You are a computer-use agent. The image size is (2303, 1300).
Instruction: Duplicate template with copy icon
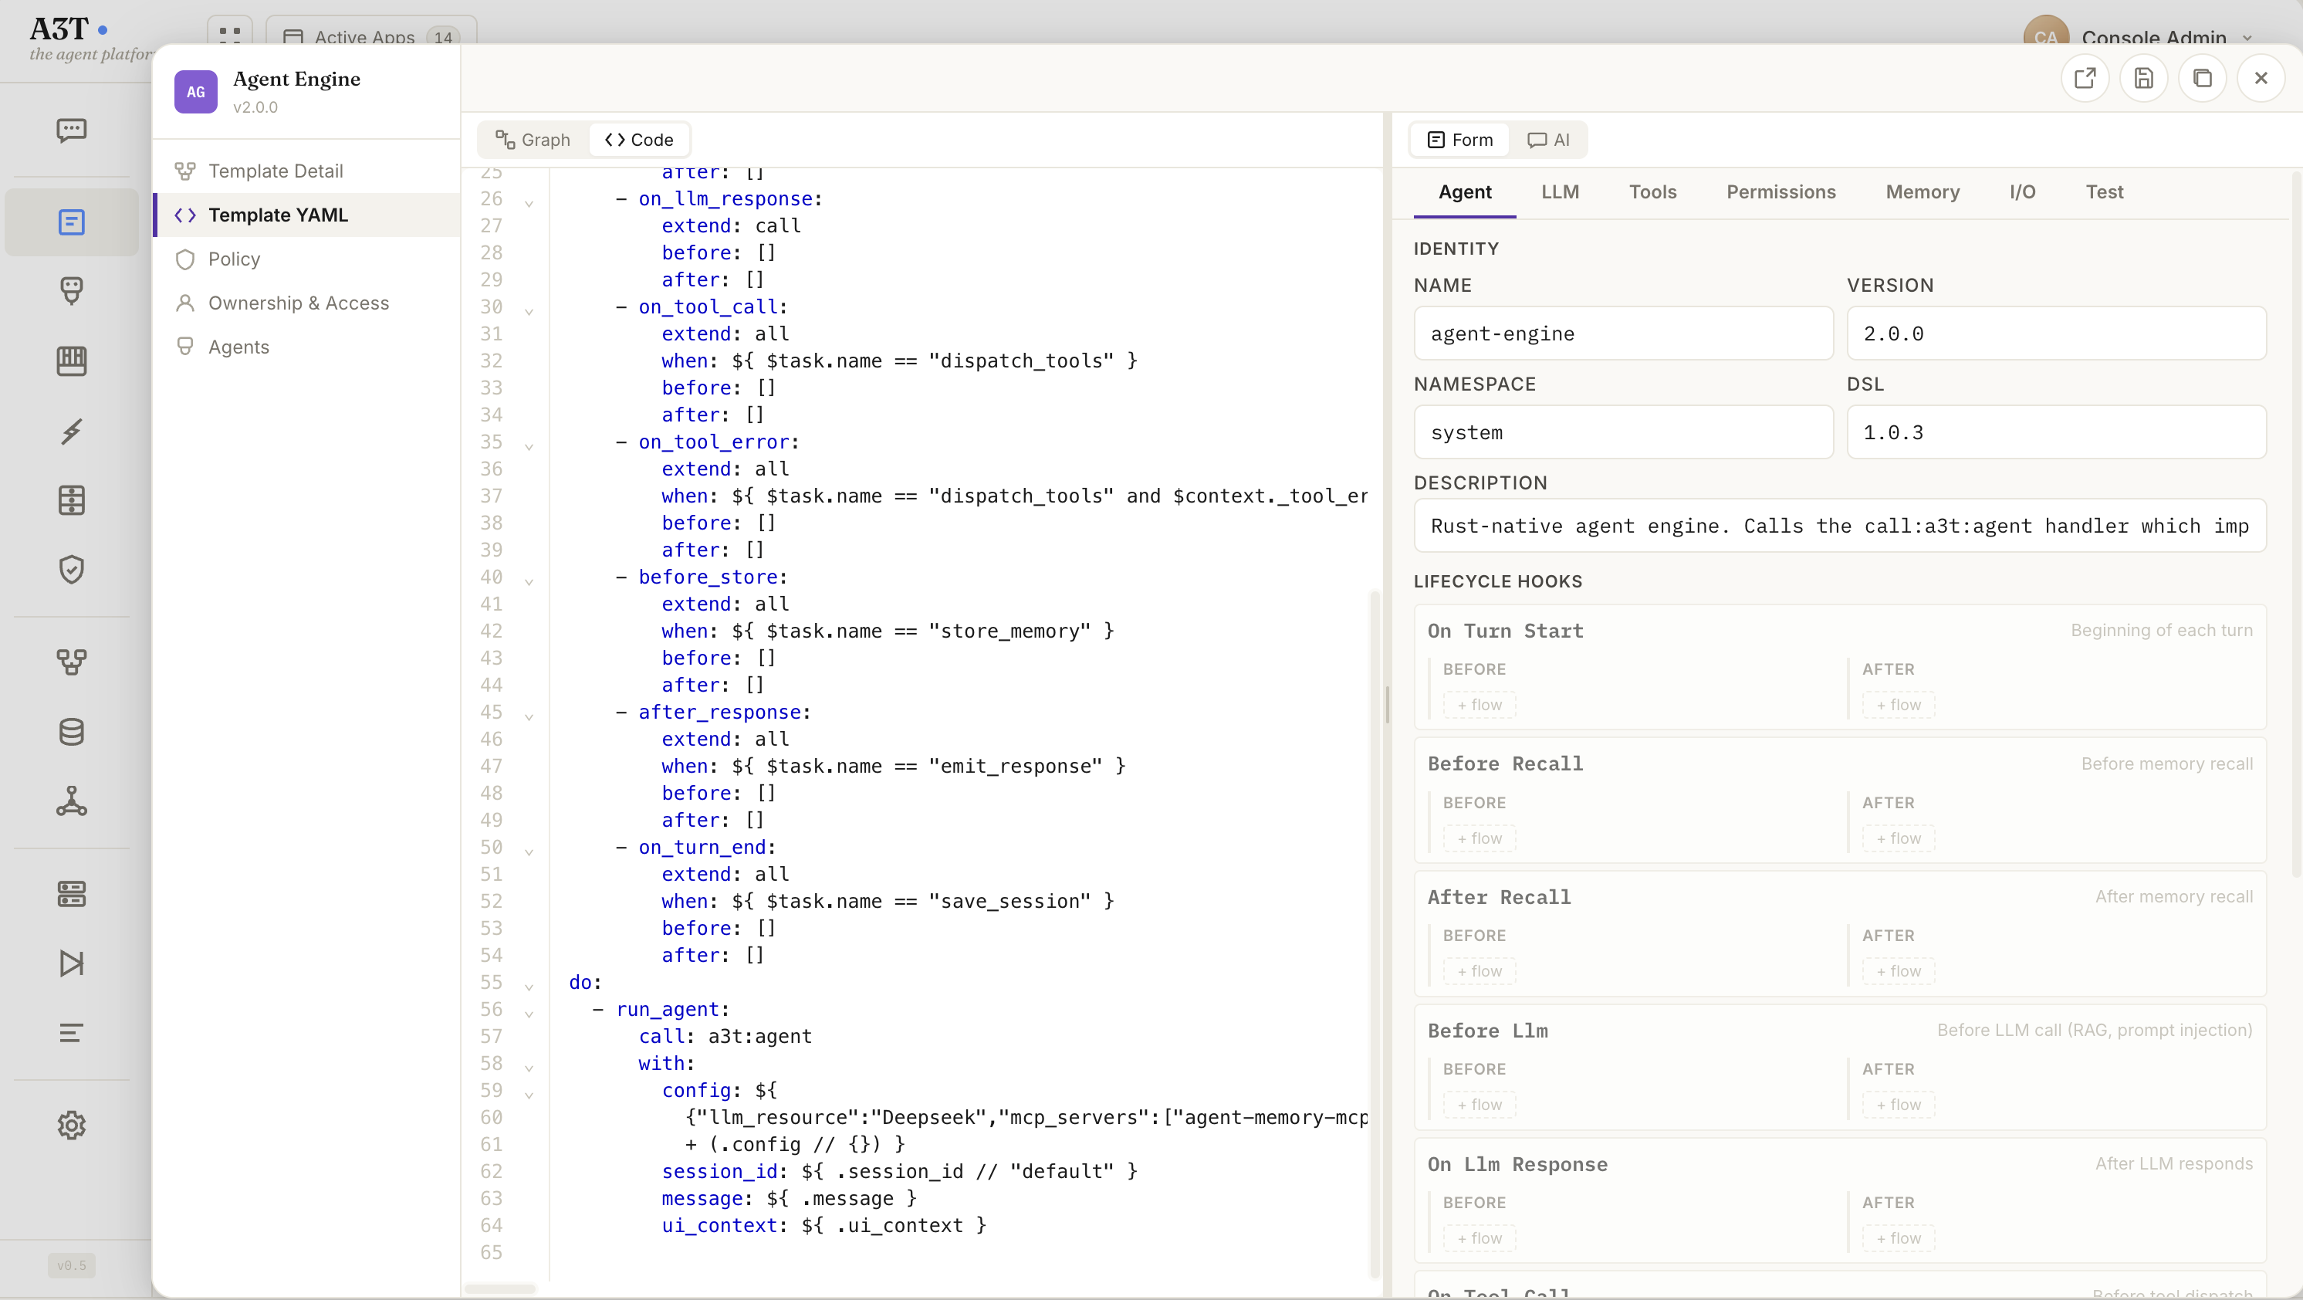(2202, 79)
